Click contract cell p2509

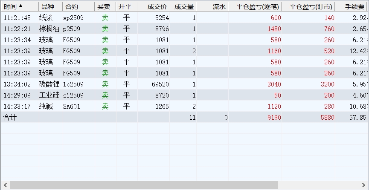(x=72, y=29)
